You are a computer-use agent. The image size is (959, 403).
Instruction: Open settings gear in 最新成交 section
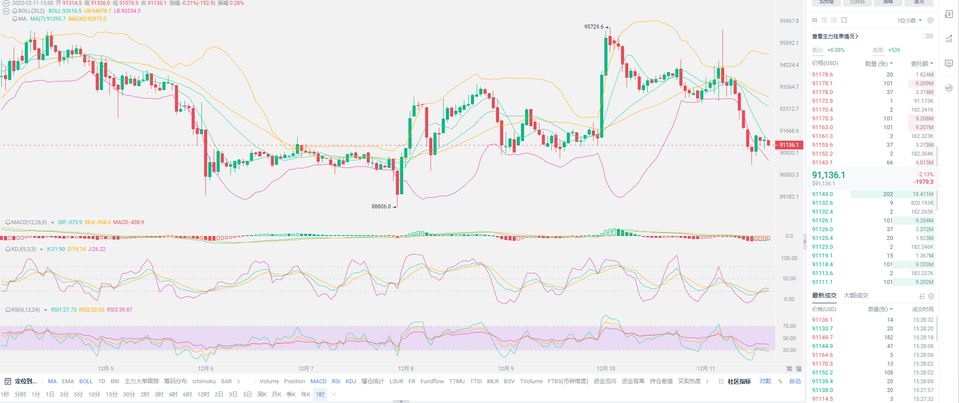(931, 296)
